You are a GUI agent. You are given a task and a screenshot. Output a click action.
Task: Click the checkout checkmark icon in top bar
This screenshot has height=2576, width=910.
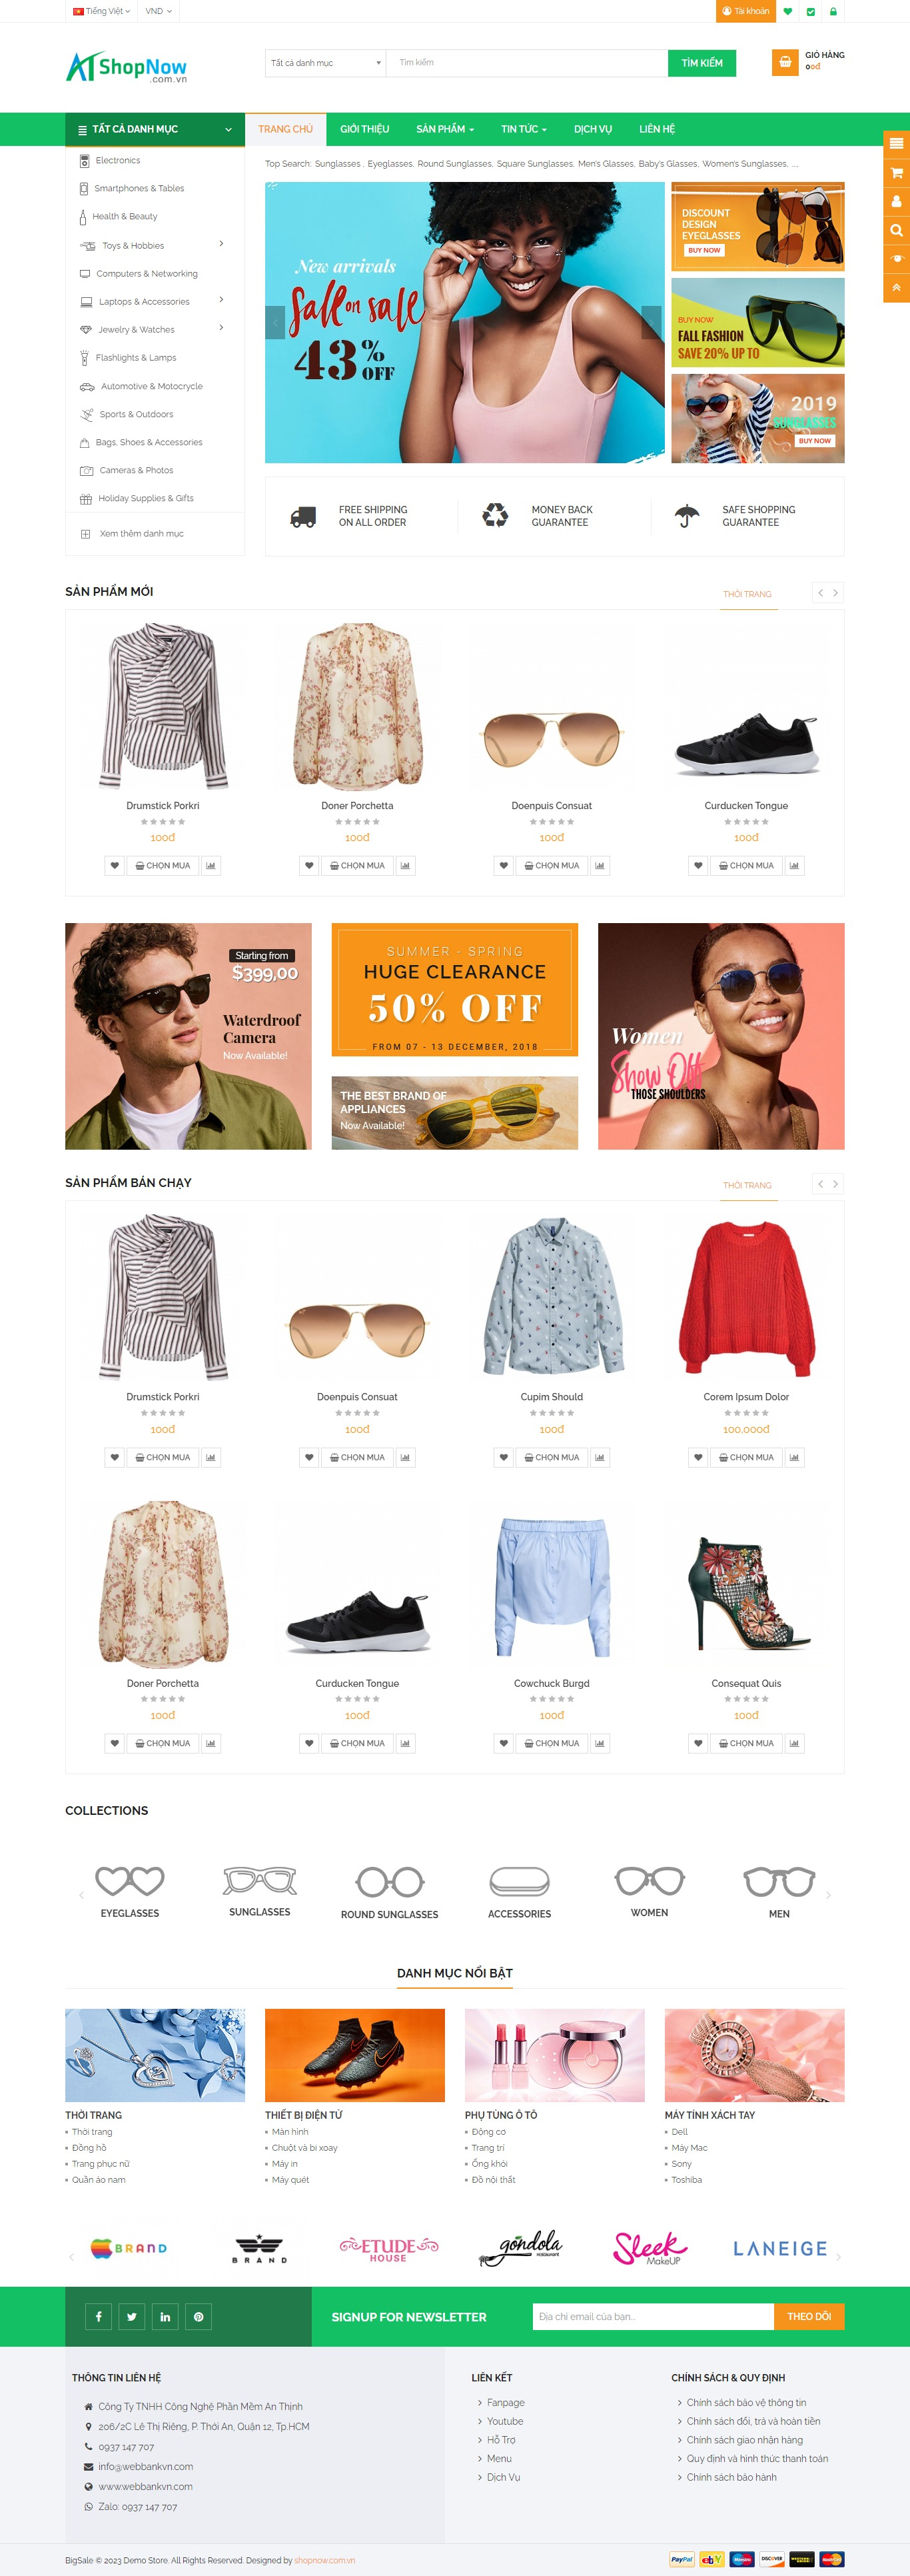pos(810,11)
